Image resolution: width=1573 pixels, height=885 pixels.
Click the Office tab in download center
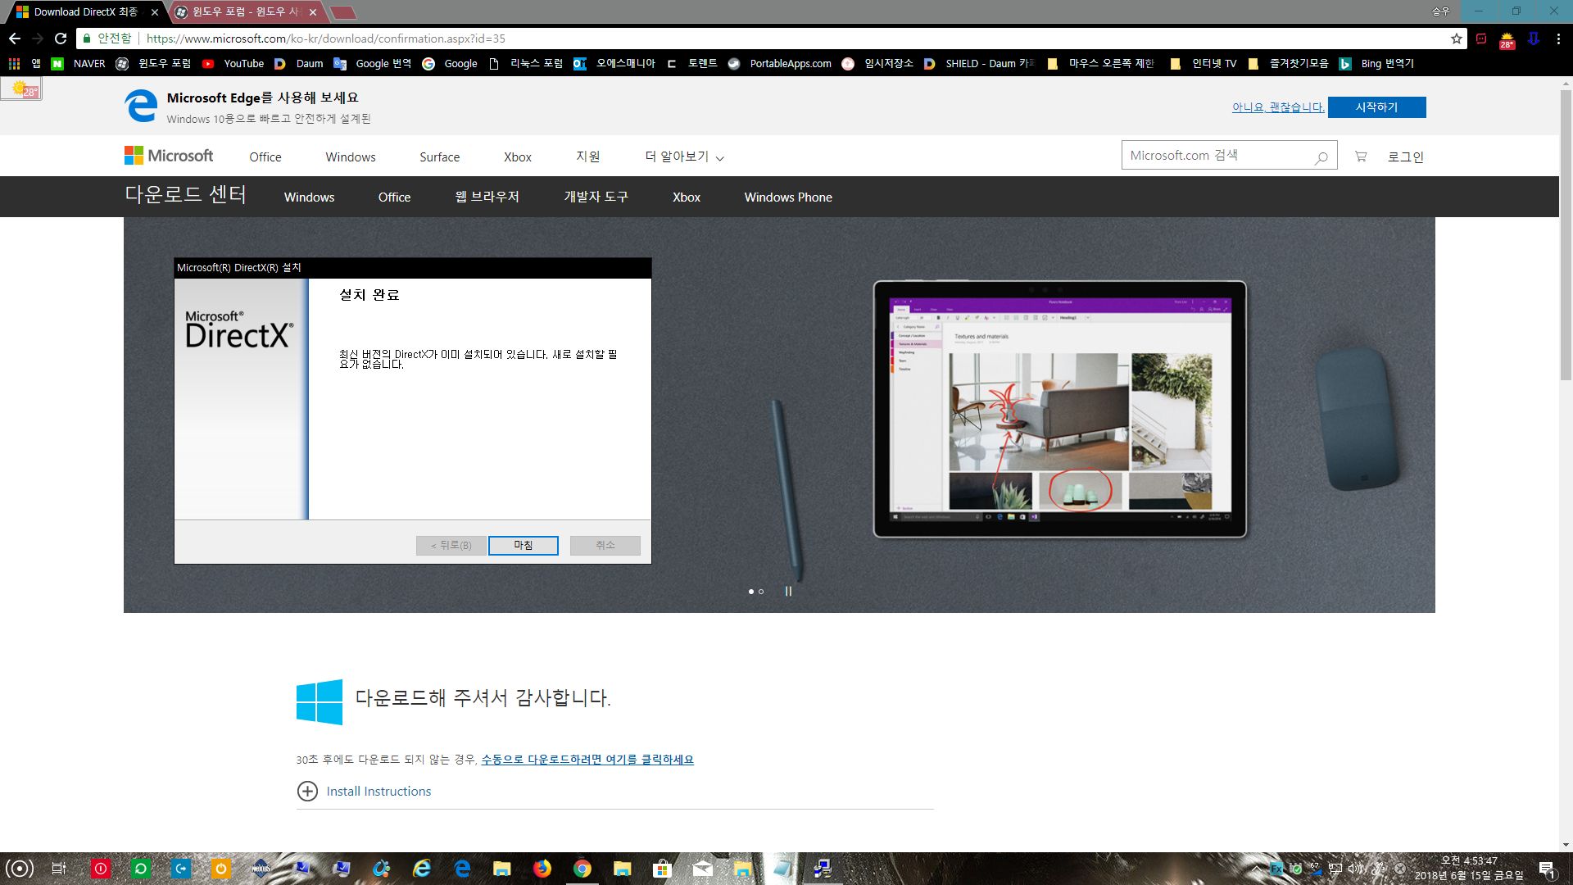pos(393,197)
